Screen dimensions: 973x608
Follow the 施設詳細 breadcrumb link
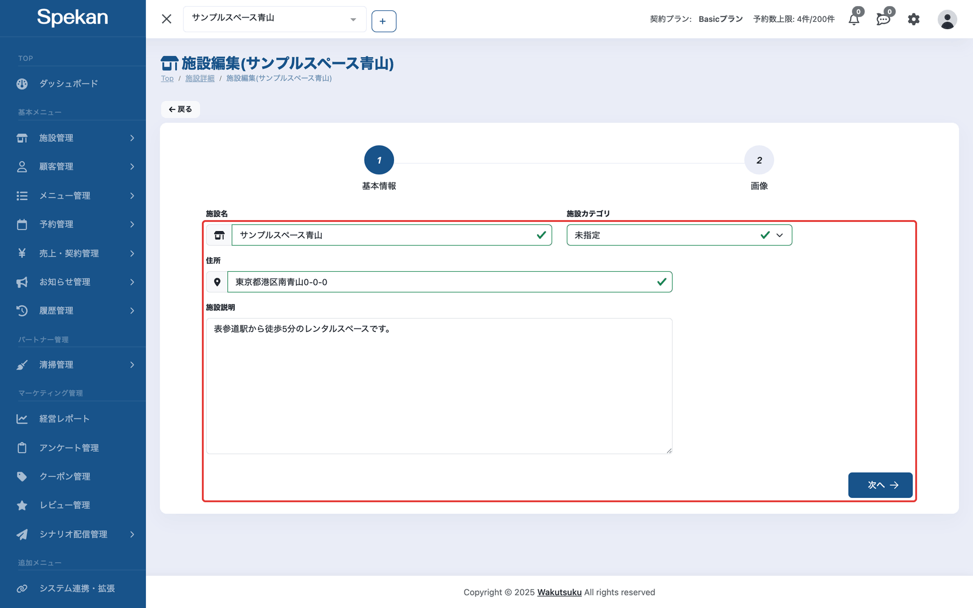[200, 78]
